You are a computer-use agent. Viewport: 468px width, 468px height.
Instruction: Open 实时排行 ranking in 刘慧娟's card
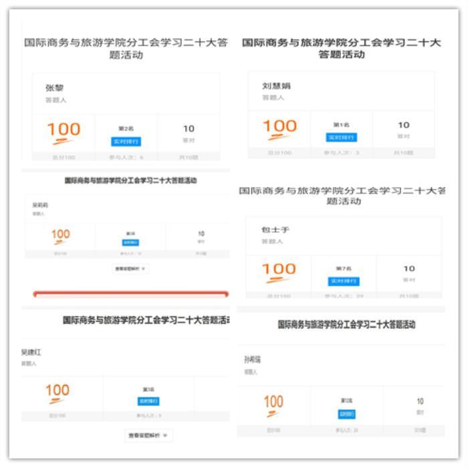[x=342, y=137]
